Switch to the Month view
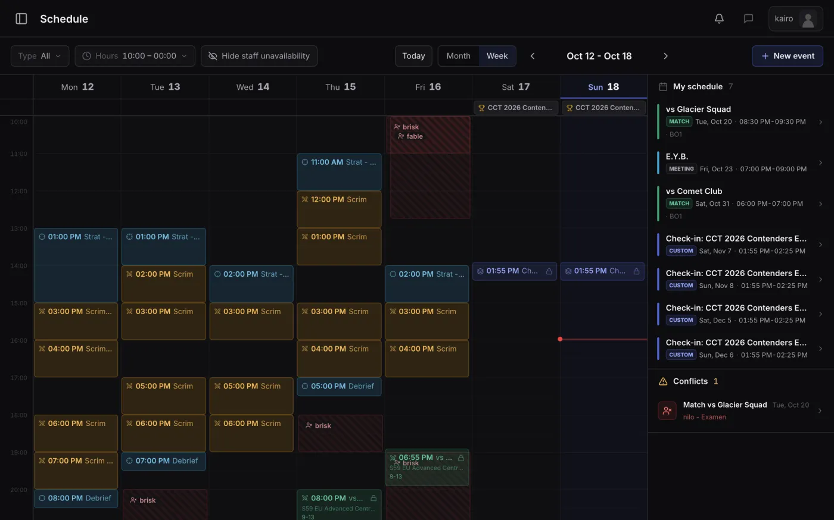This screenshot has width=834, height=520. 459,56
